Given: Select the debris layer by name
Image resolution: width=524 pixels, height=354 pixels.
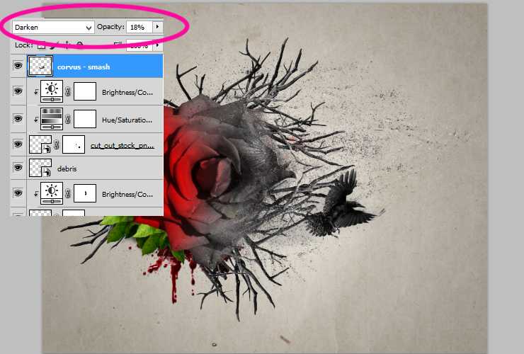Looking at the screenshot, I should [67, 169].
